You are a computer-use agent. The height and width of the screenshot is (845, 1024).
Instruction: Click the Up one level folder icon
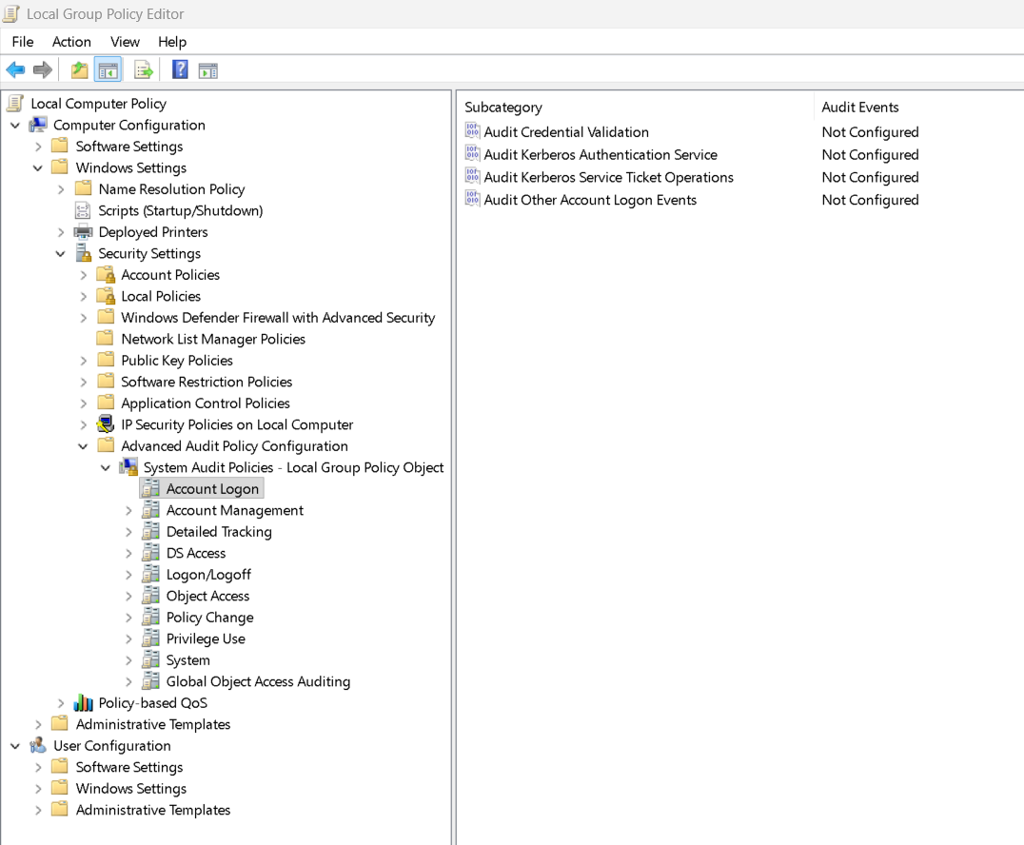[x=80, y=69]
